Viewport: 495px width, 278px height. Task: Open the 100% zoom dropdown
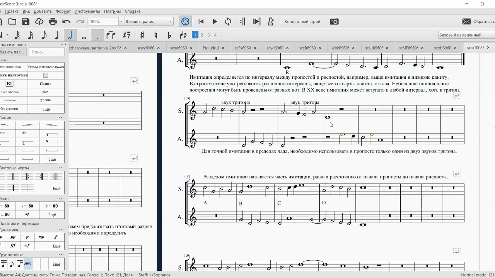(x=121, y=22)
